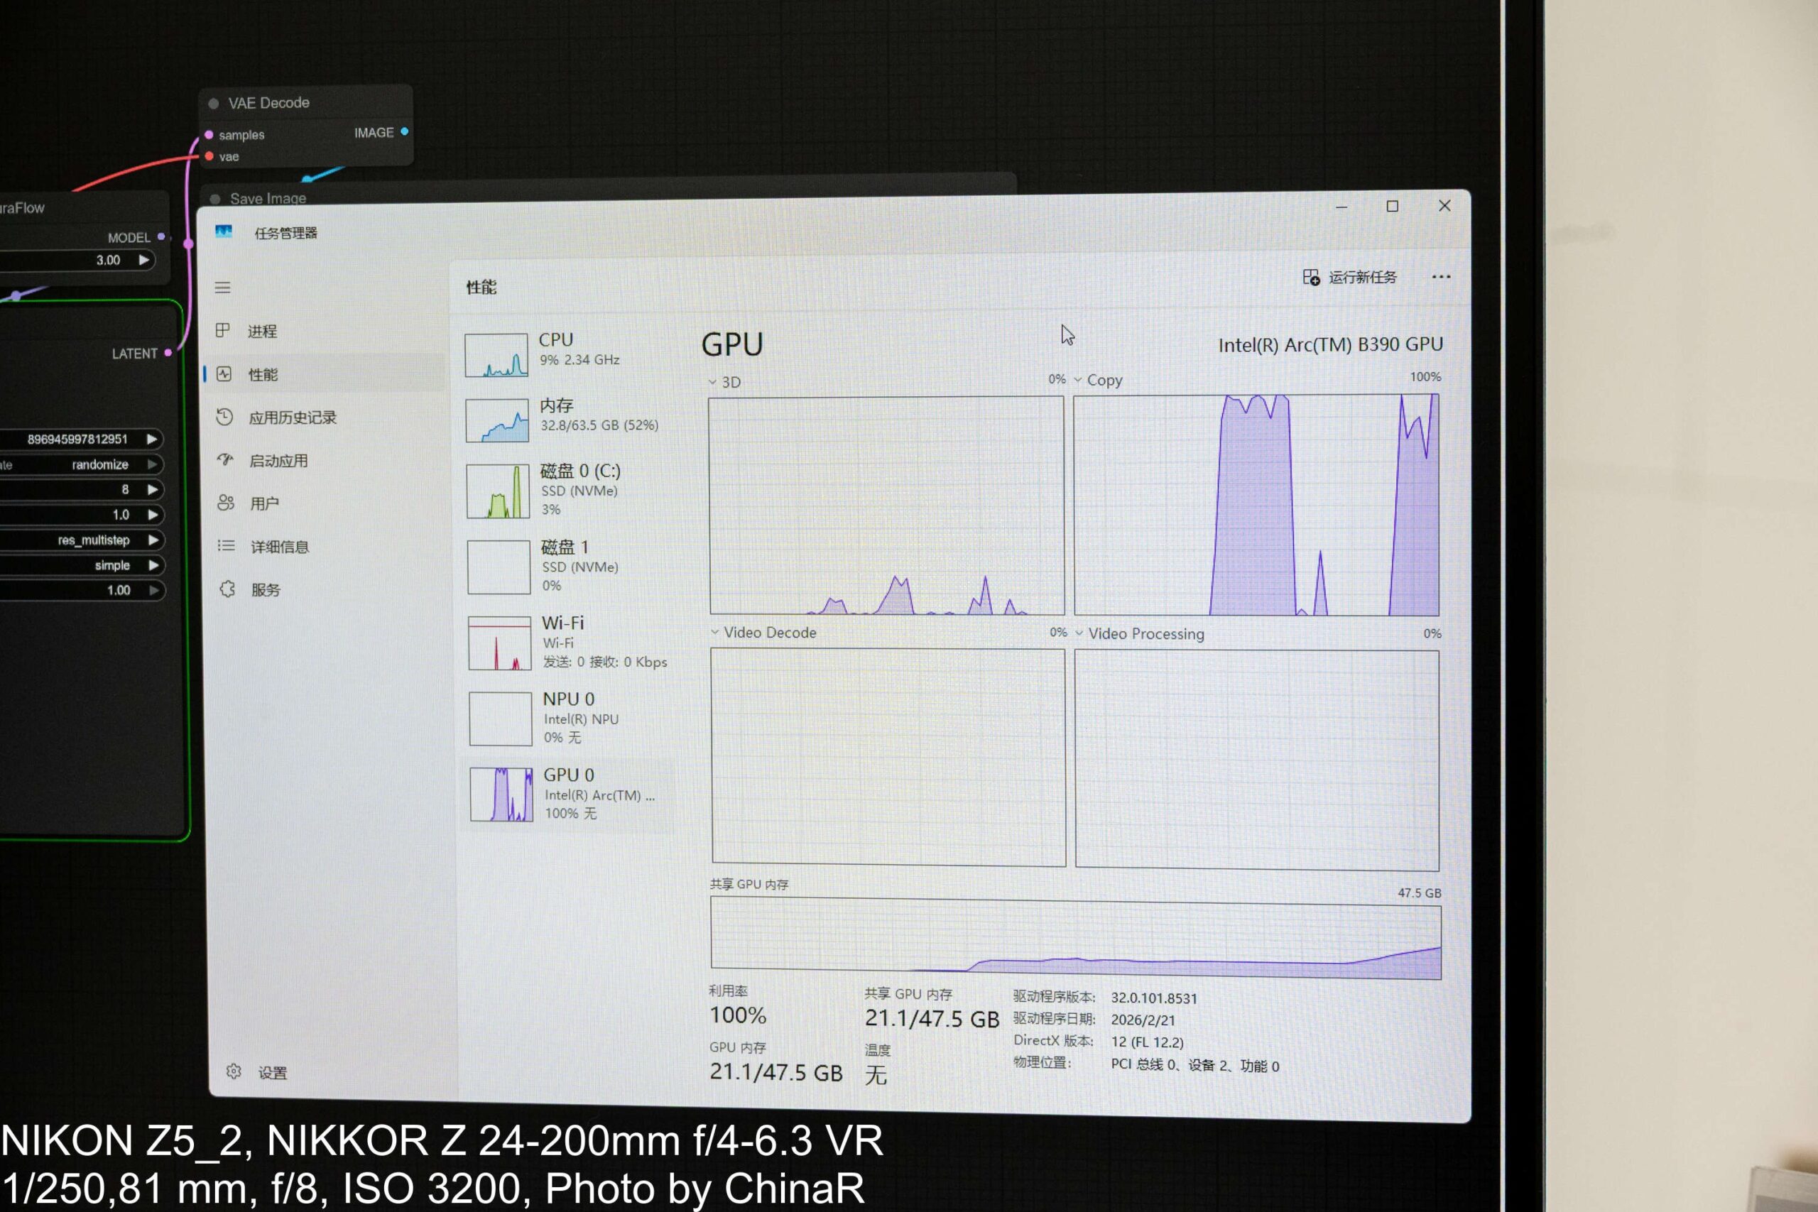Select 磁盘 0 (C:) performance entry
Viewport: 1818px width, 1212px height.
point(568,490)
